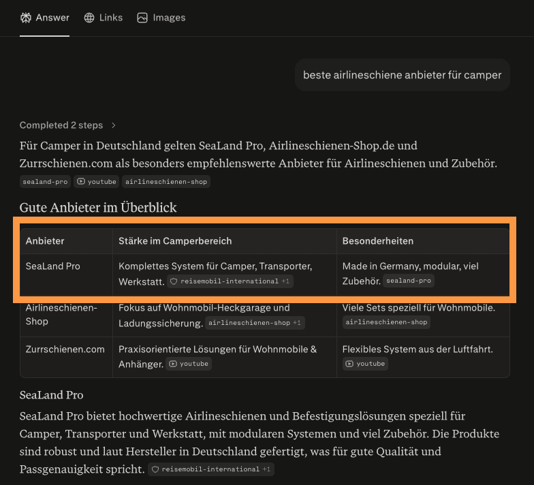Switch to the Links tab
Screen dimensions: 534x485
coord(104,18)
